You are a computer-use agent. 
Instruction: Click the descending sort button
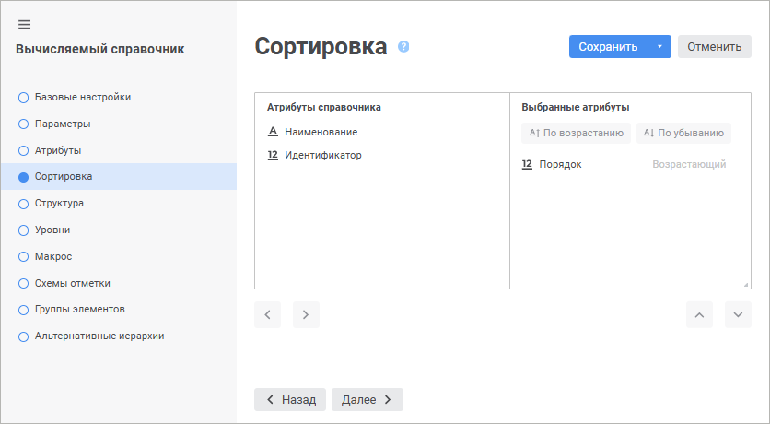click(x=683, y=134)
